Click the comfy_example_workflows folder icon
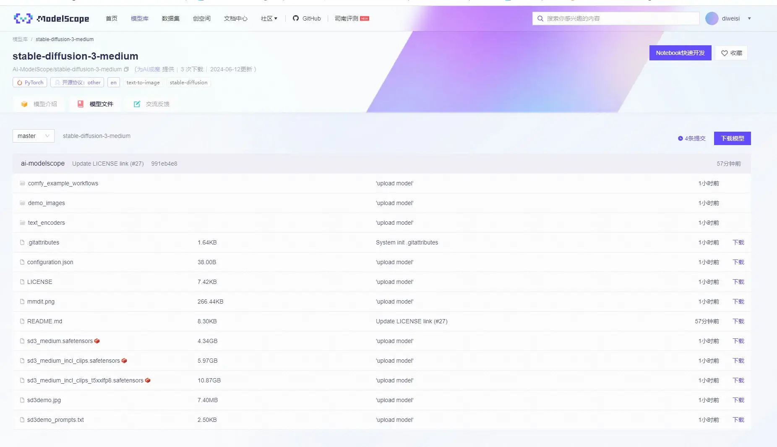 (22, 183)
